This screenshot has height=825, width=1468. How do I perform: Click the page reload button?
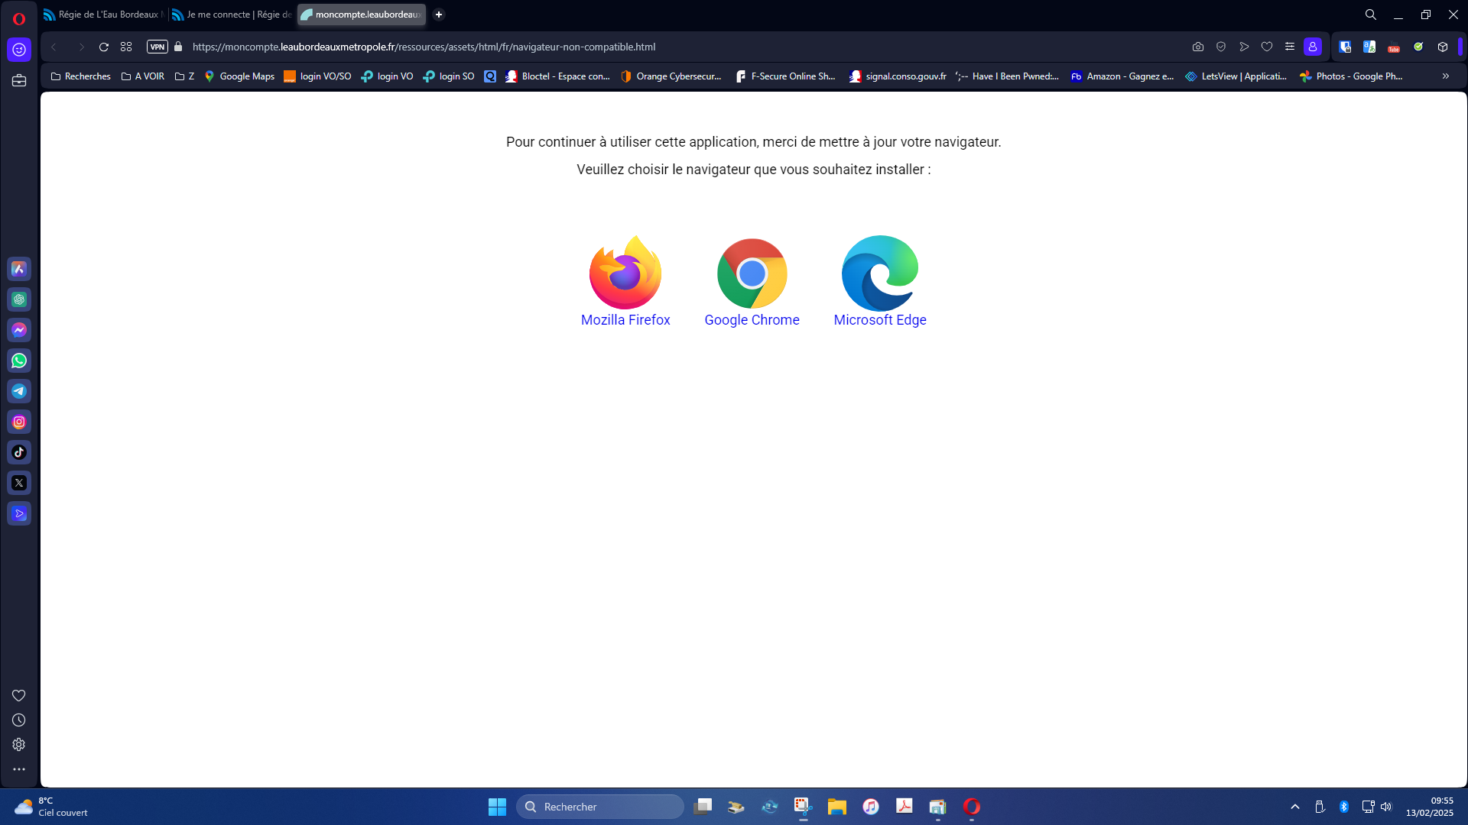(x=104, y=47)
